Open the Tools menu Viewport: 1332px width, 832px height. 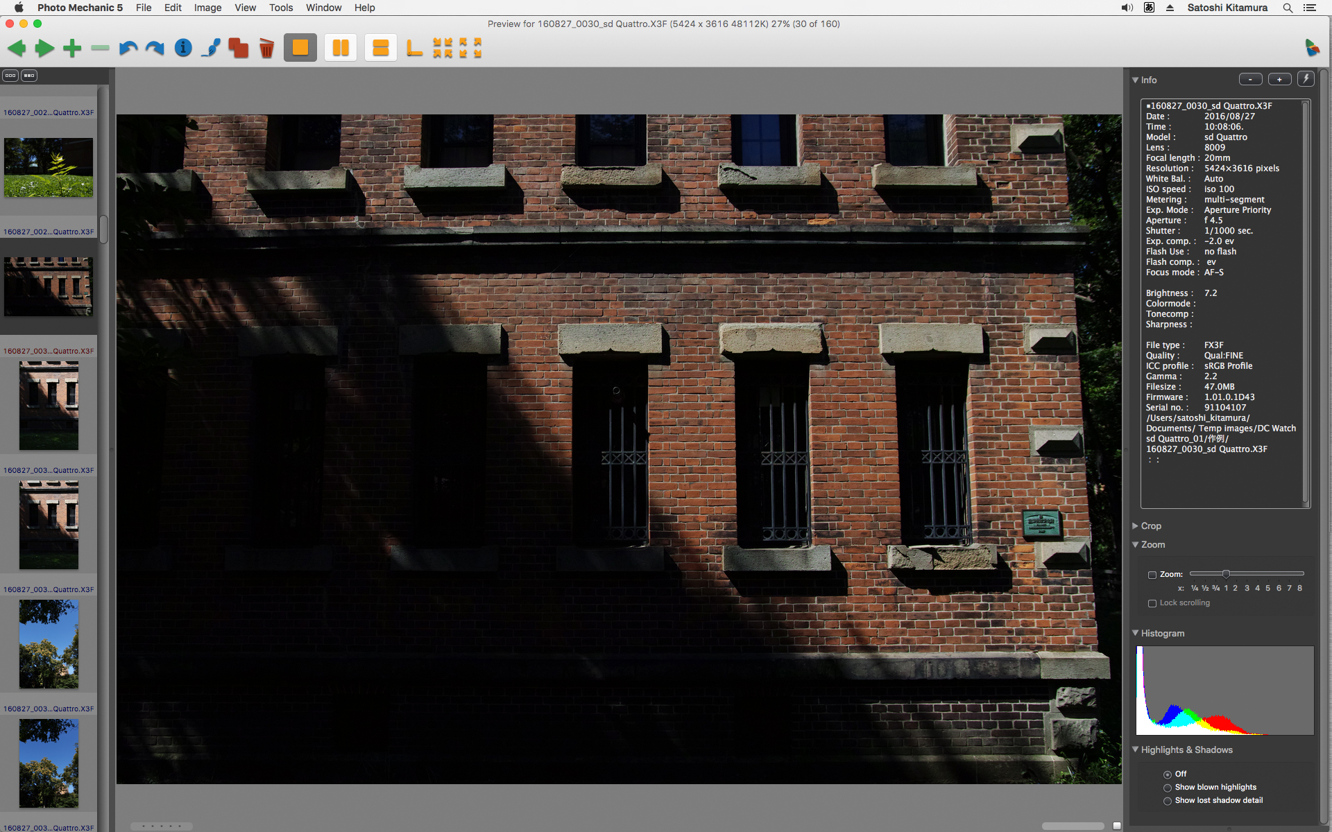click(x=281, y=8)
